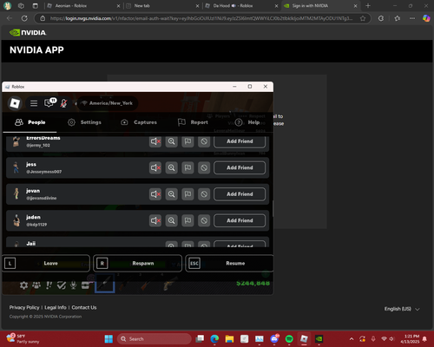Select the highlighted weapon hotbar slot
Screen dimensions: 434x347
pos(105,284)
